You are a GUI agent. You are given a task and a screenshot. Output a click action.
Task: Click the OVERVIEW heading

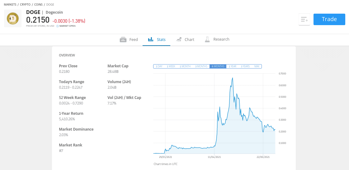point(67,55)
